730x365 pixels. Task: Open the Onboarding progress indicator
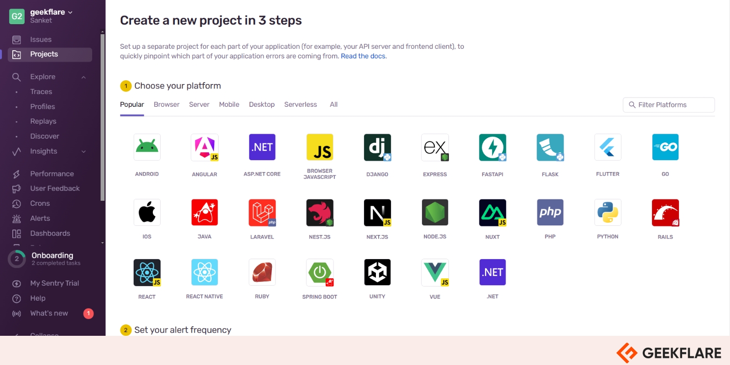[x=17, y=259]
